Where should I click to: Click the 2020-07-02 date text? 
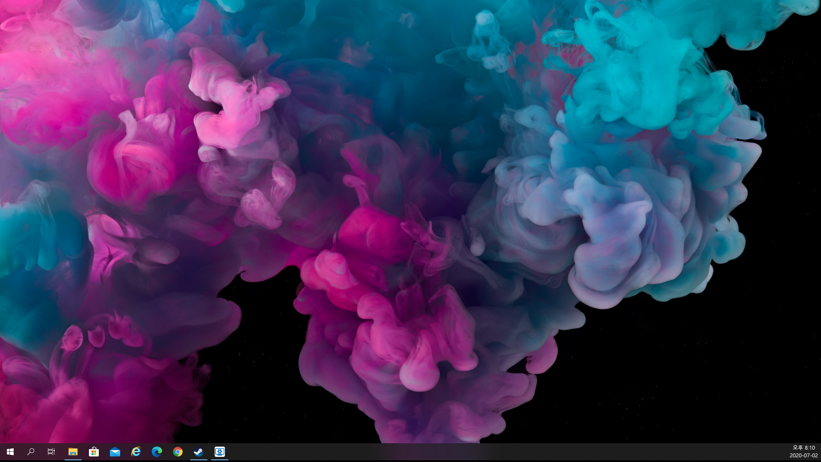click(803, 456)
